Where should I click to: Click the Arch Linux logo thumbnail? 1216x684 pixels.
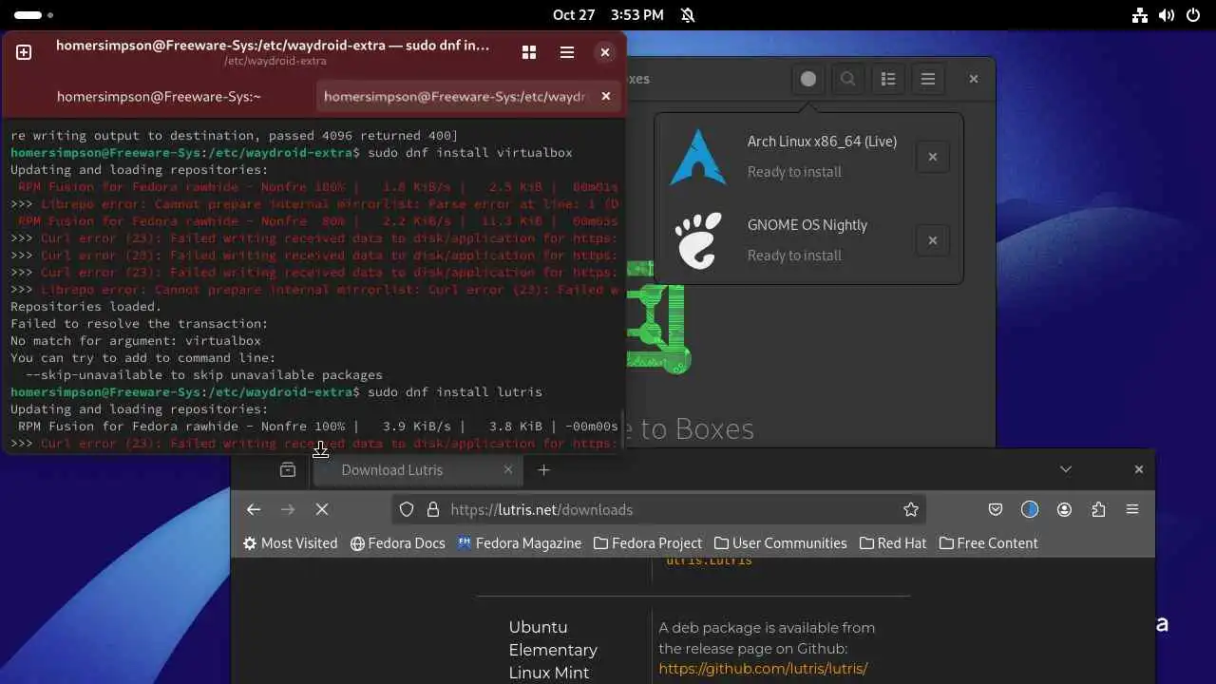(698, 157)
